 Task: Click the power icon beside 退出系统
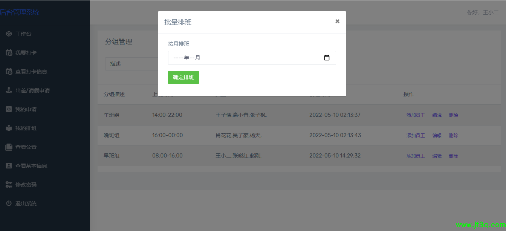[x=9, y=203]
